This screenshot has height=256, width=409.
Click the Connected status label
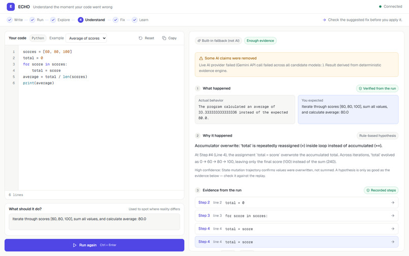(x=393, y=7)
